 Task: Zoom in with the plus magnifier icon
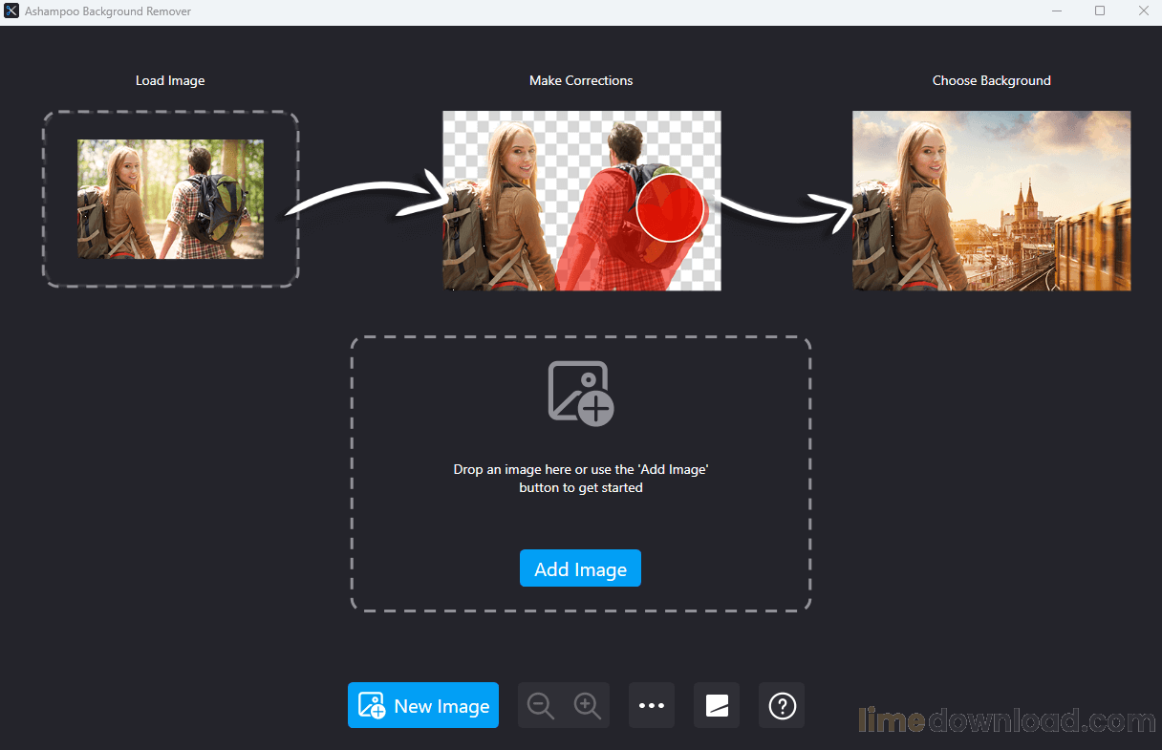point(587,706)
